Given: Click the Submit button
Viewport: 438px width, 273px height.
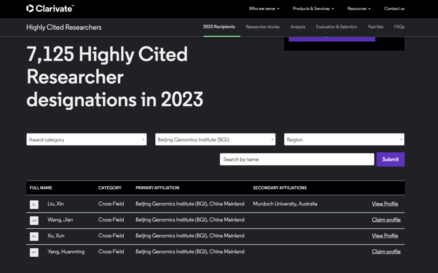Looking at the screenshot, I should 391,159.
